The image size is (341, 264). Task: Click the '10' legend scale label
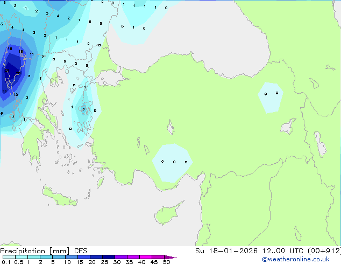pyautogui.click(x=67, y=262)
